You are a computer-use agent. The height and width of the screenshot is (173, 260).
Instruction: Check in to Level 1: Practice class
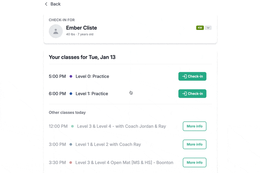tap(192, 93)
